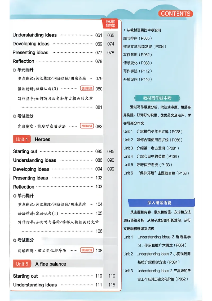Open Starting out entry at page 110
The image size is (212, 301).
(58, 276)
